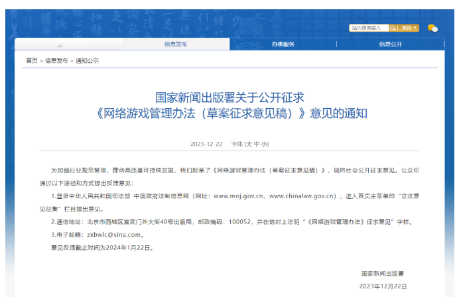Viewport: 459px width, 297px height.
Task: Switch to the 信息发布 tab
Action: [176, 44]
